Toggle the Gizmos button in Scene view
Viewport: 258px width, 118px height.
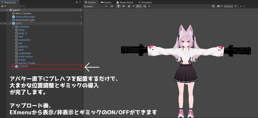click(x=229, y=6)
